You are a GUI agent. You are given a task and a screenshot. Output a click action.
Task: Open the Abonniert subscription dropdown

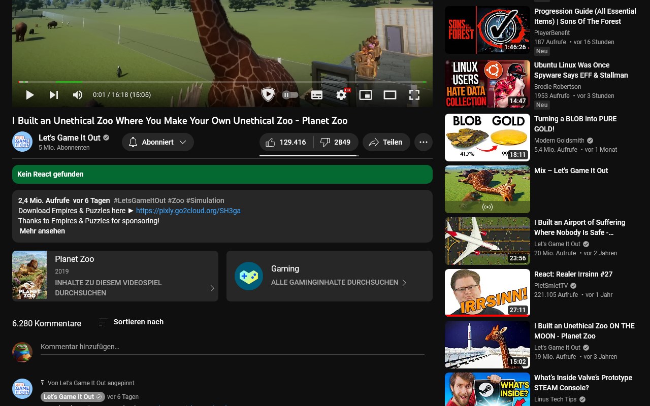pyautogui.click(x=158, y=142)
